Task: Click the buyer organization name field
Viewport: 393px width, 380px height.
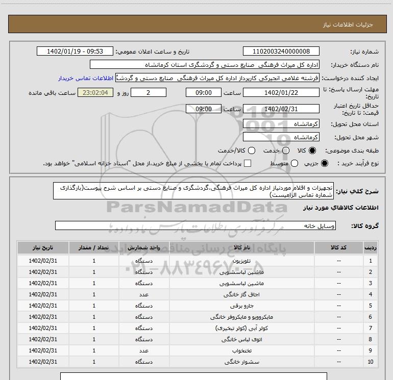Action: [x=205, y=65]
